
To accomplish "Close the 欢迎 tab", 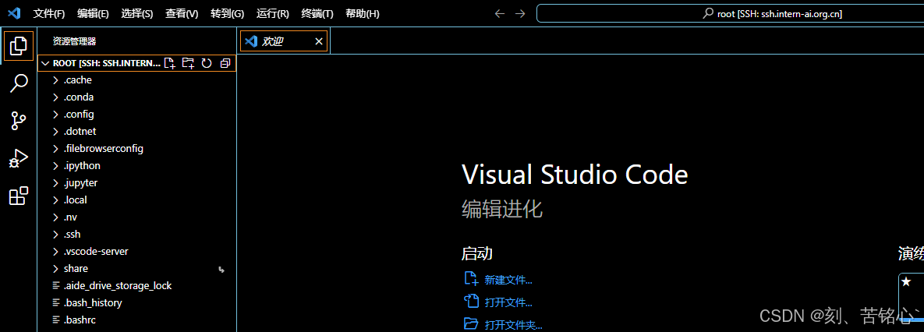I will [319, 41].
